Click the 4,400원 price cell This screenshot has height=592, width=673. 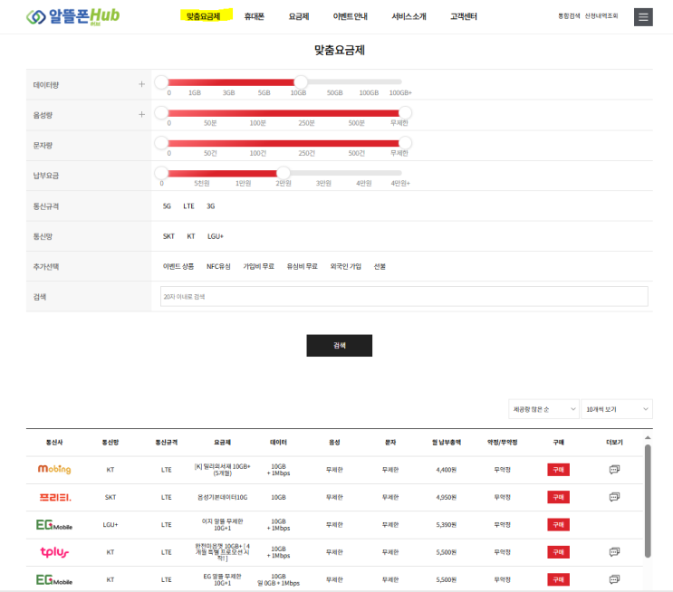point(447,470)
